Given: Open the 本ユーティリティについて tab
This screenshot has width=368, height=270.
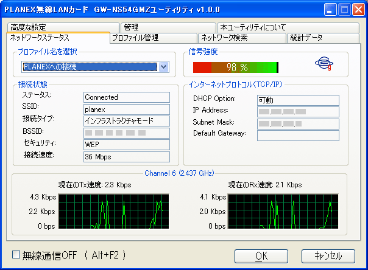Looking at the screenshot, I should click(288, 27).
